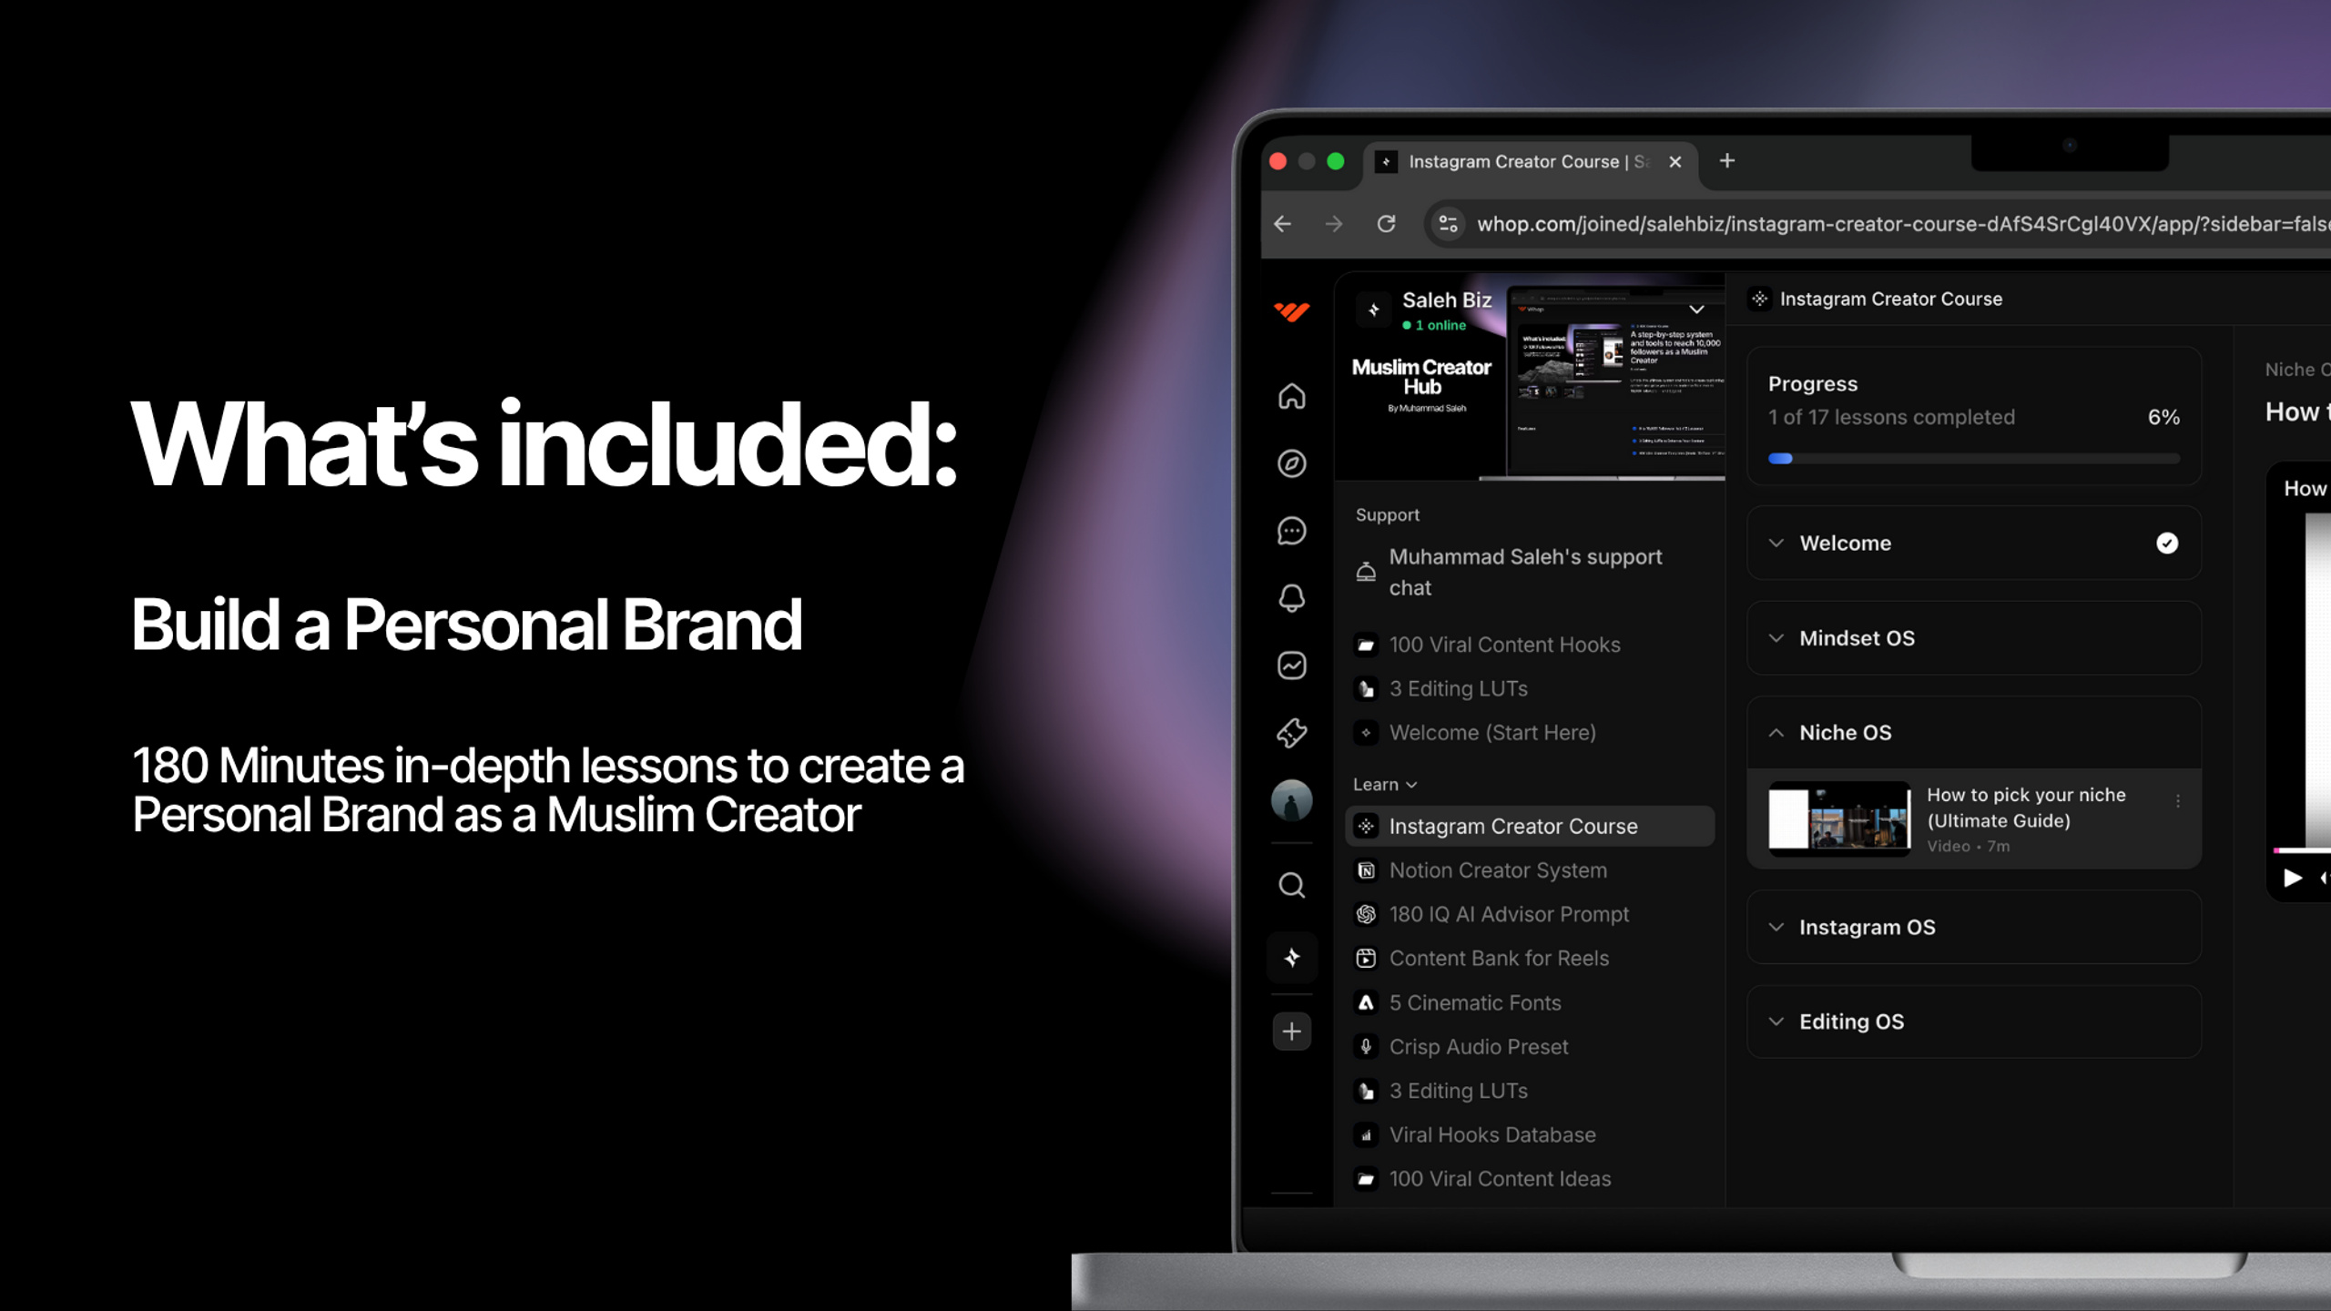
Task: Open Muhammad Saleh's support chat
Action: 1530,572
